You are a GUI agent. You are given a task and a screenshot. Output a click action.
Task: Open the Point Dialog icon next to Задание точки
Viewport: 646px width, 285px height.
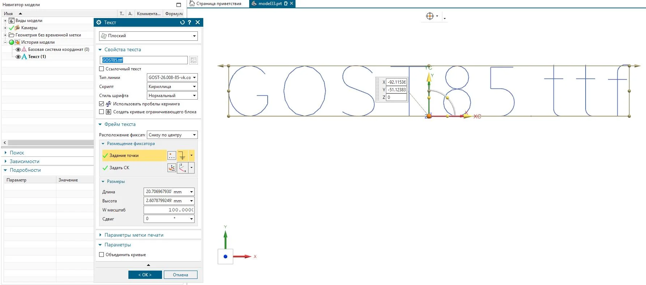click(x=172, y=155)
